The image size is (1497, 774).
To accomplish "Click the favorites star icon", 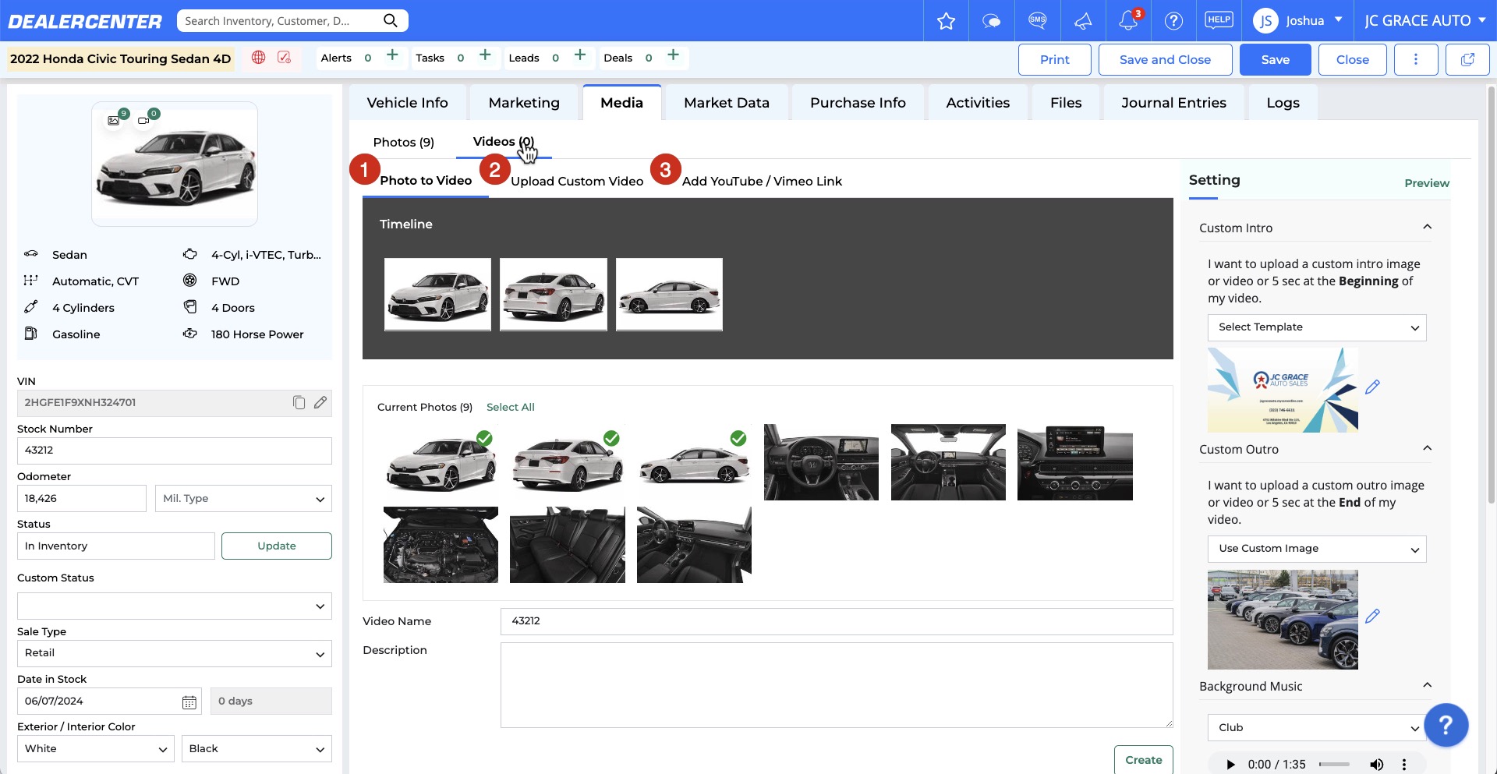I will [x=946, y=21].
